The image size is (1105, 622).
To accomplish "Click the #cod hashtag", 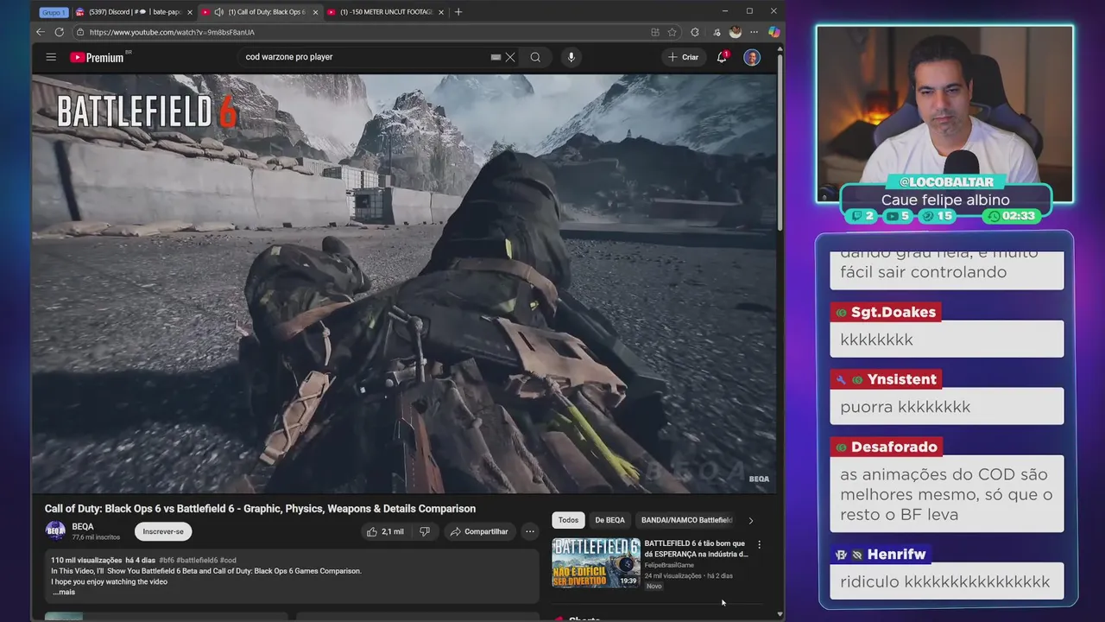I will (228, 561).
